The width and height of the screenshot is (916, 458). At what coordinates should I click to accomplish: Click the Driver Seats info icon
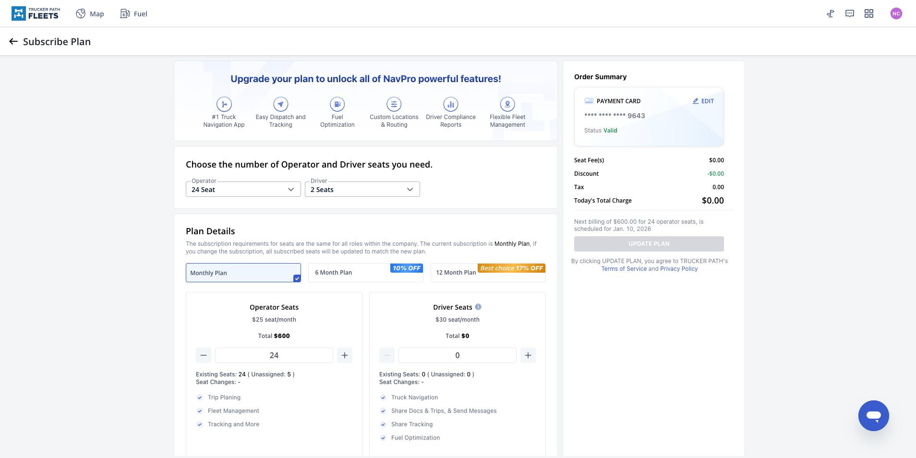coord(478,307)
